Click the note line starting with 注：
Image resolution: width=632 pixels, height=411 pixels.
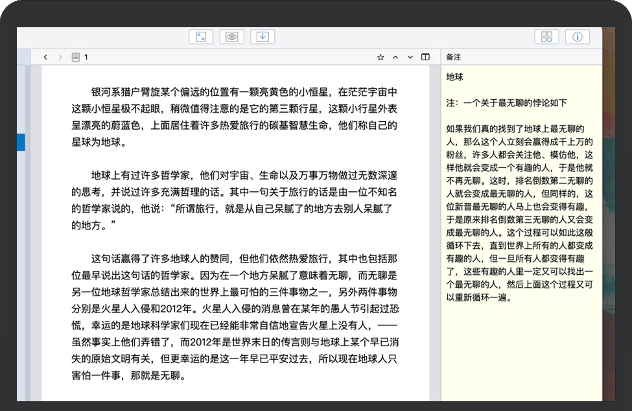click(507, 103)
